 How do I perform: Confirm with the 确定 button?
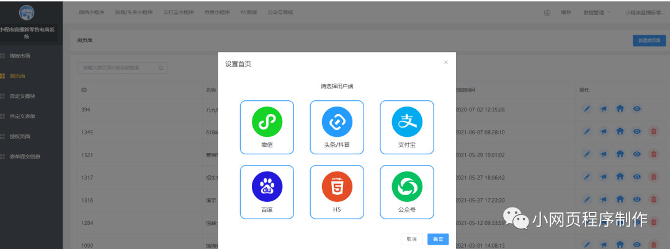[x=438, y=239]
